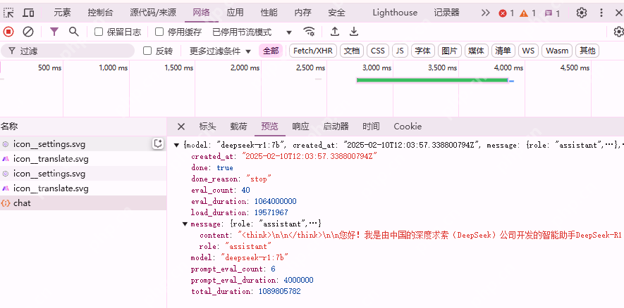
Task: Enable the 保留日志 checkbox
Action: pos(99,32)
